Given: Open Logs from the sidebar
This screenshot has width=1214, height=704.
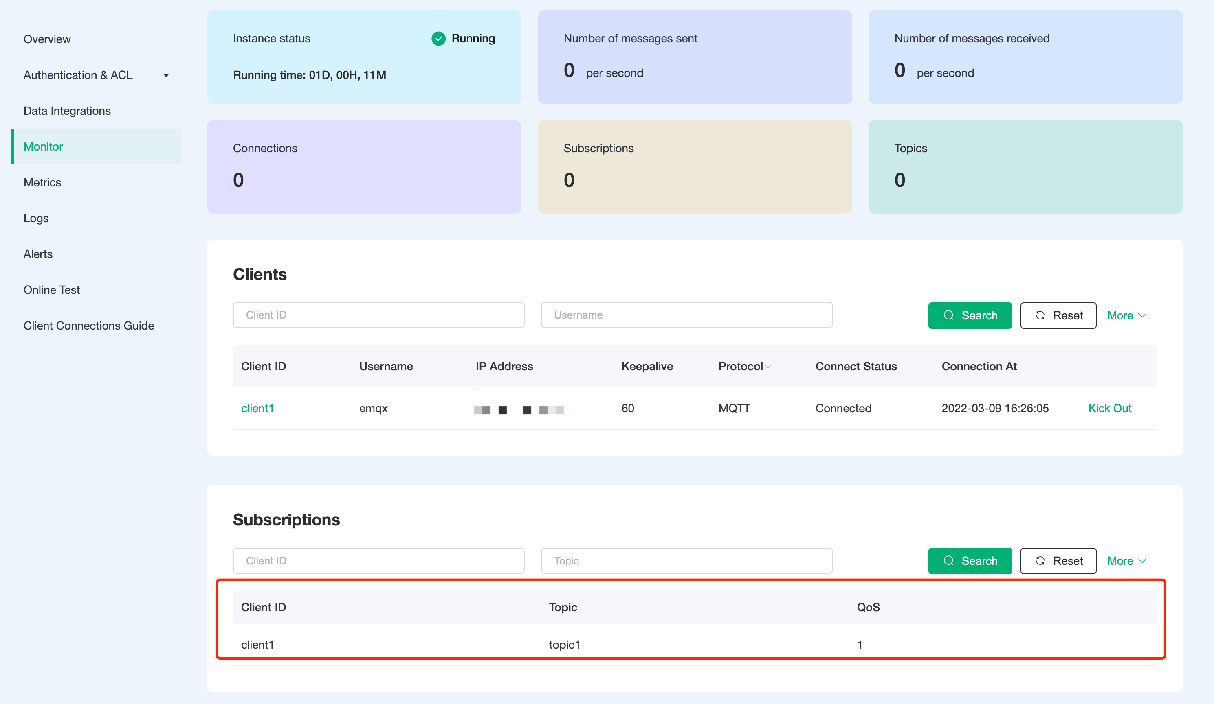Looking at the screenshot, I should point(36,218).
